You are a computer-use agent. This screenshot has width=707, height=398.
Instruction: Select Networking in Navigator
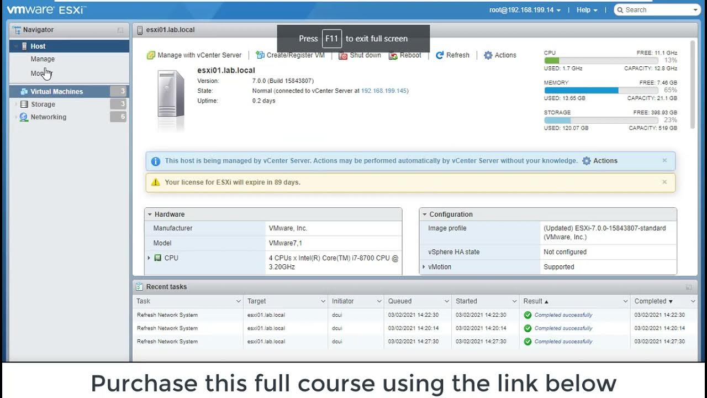click(x=70, y=117)
